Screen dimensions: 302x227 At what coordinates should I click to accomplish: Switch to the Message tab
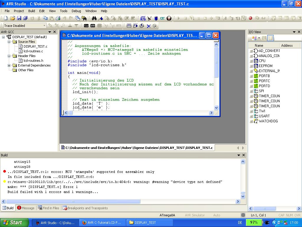coord(26,208)
